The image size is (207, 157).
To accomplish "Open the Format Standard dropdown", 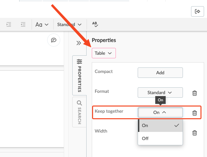I will pyautogui.click(x=160, y=93).
